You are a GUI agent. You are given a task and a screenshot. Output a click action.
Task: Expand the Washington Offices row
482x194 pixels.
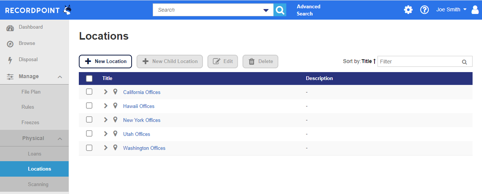106,148
